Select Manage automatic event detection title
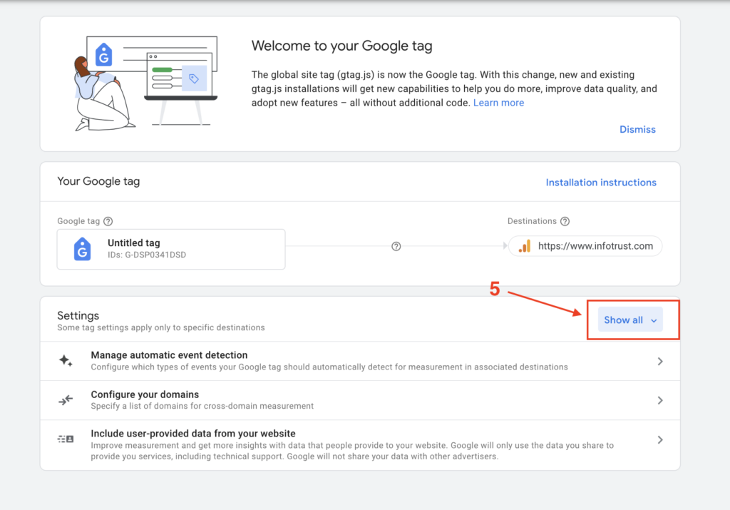Image resolution: width=730 pixels, height=510 pixels. pyautogui.click(x=169, y=355)
